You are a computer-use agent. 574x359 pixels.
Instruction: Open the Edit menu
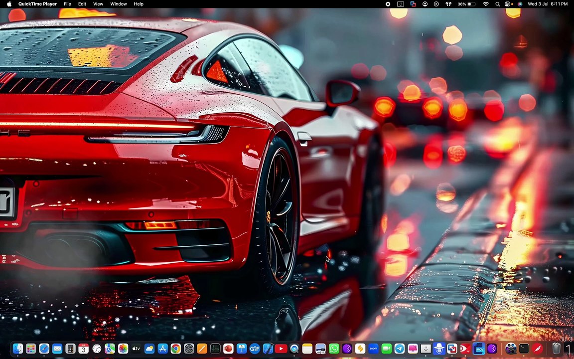(82, 4)
